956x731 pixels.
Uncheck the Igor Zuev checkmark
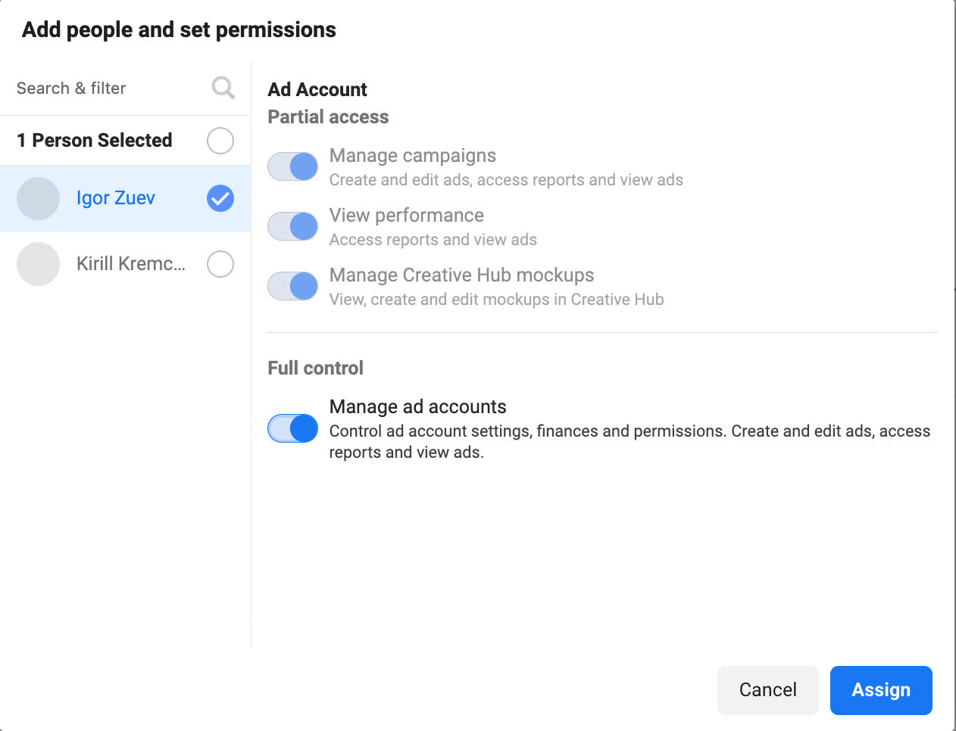click(x=220, y=198)
